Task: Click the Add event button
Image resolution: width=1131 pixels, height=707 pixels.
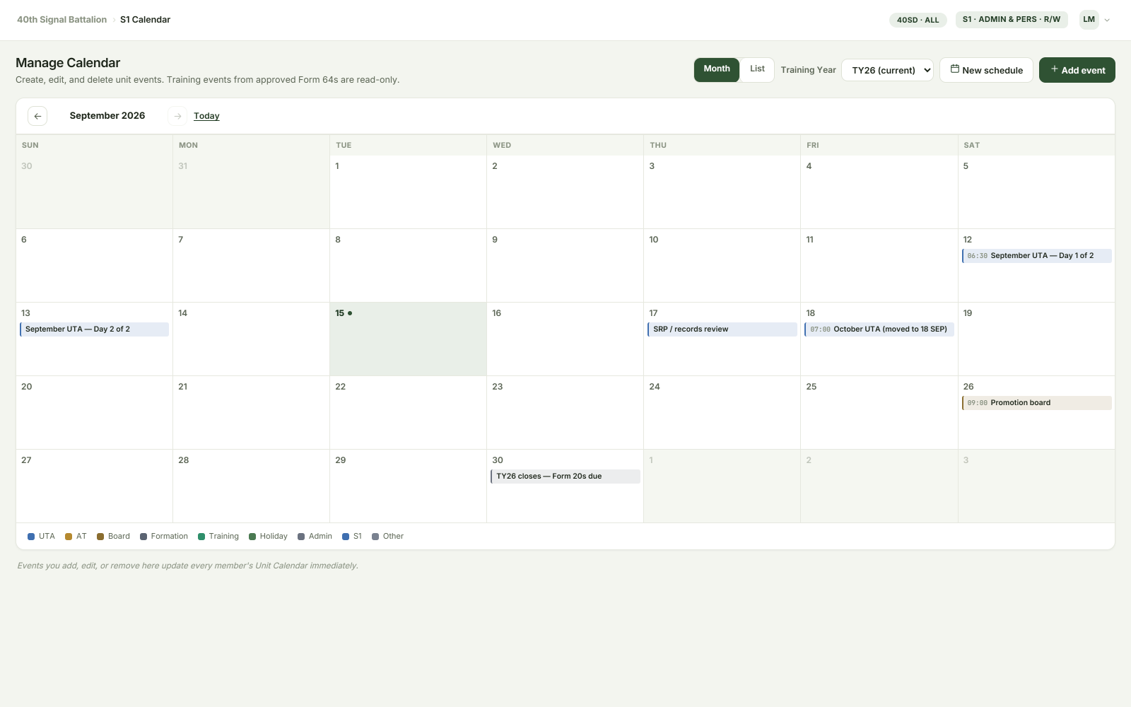Action: [x=1077, y=70]
